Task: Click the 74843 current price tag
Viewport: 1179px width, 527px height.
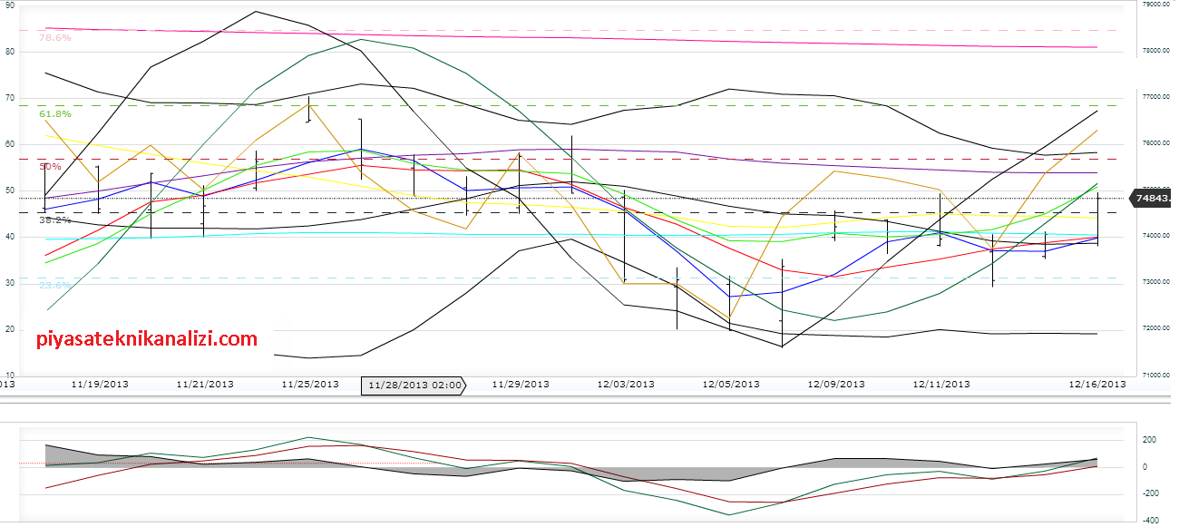Action: (x=1151, y=198)
